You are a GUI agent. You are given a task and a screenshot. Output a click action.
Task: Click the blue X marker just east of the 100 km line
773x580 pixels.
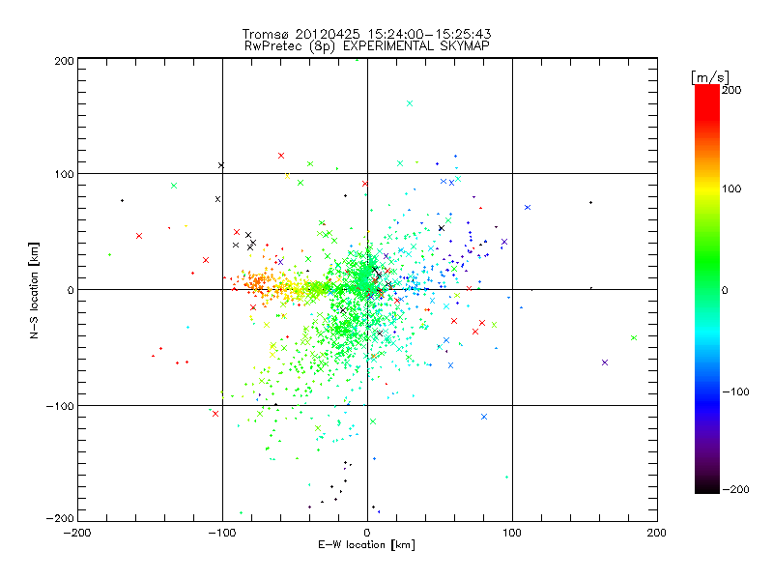click(528, 207)
